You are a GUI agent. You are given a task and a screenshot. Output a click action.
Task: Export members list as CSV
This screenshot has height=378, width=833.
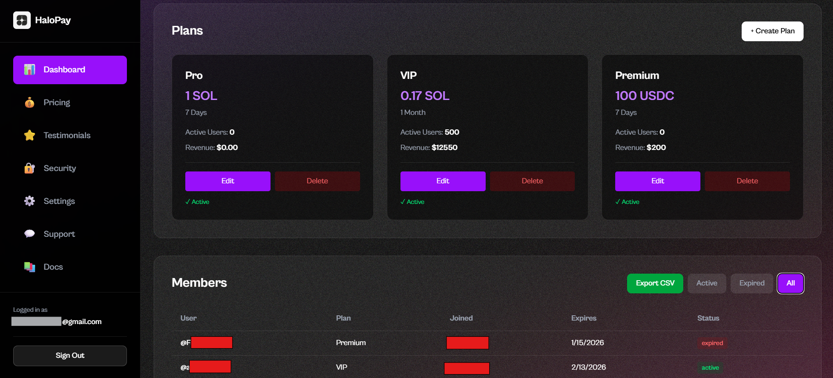coord(655,283)
